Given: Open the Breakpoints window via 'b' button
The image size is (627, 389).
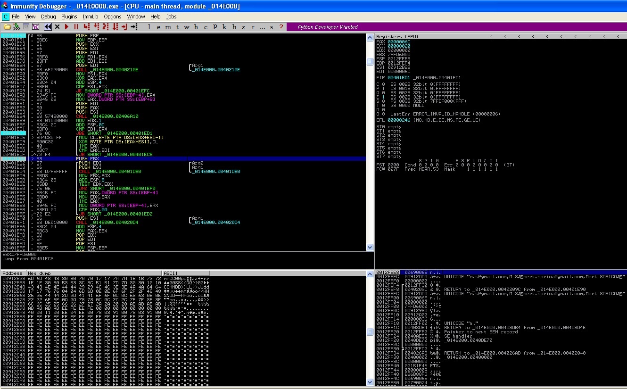Looking at the screenshot, I should pos(234,27).
